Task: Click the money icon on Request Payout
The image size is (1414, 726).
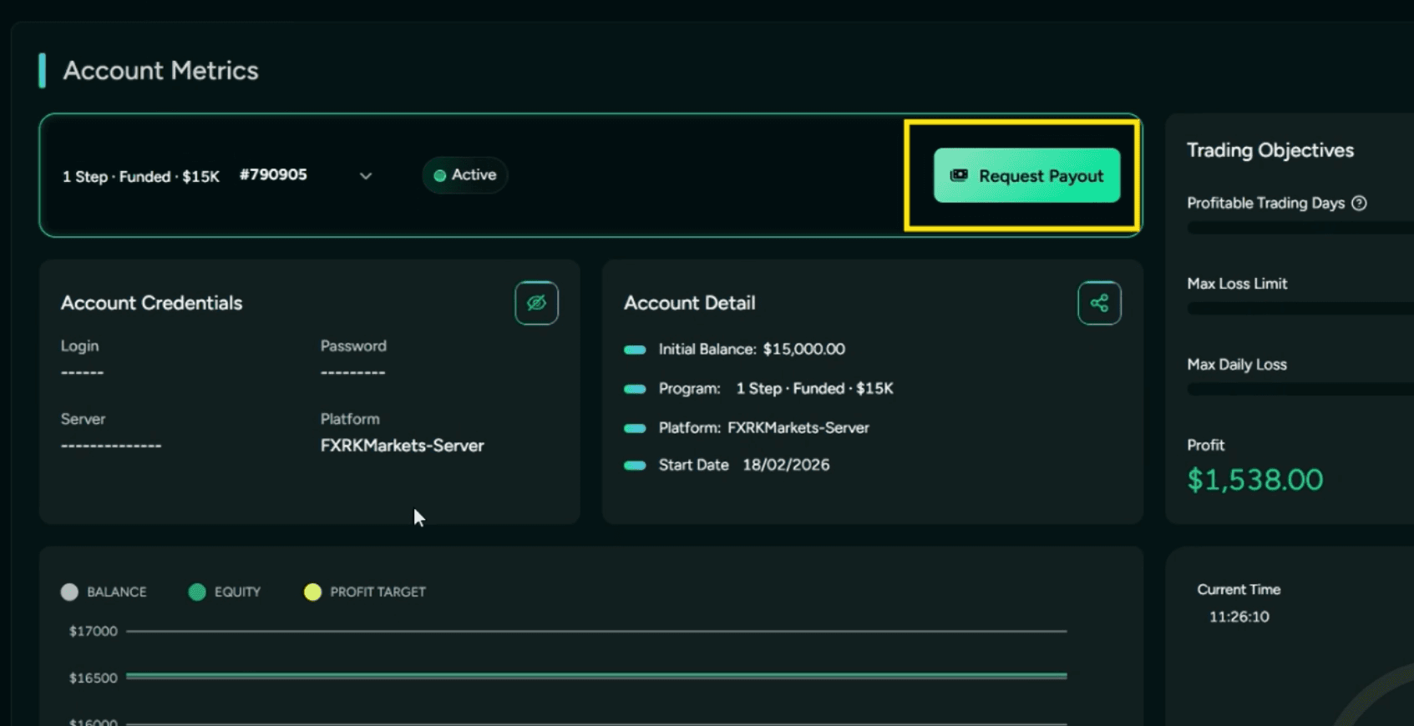Action: (x=959, y=175)
